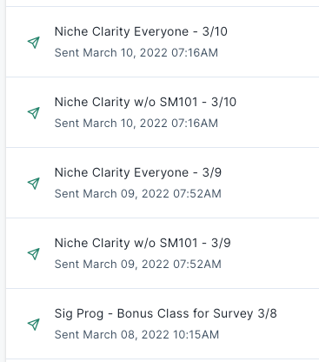Click the Sent March 10 timestamp under w/o SM101 - 3/10
The image size is (319, 362).
coord(136,124)
